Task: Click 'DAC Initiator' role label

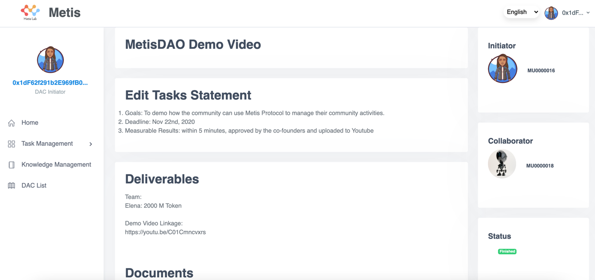Action: (x=50, y=92)
